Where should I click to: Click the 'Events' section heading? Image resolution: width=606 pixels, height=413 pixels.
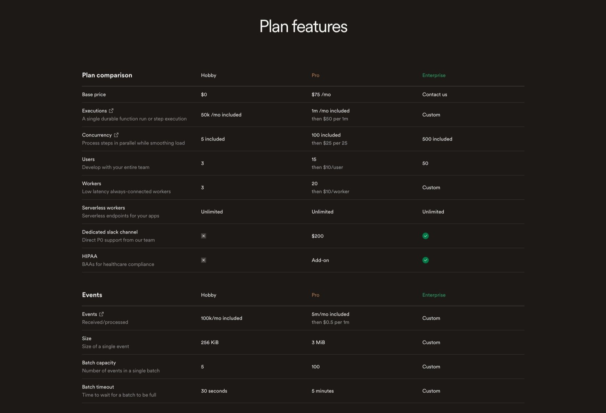92,295
